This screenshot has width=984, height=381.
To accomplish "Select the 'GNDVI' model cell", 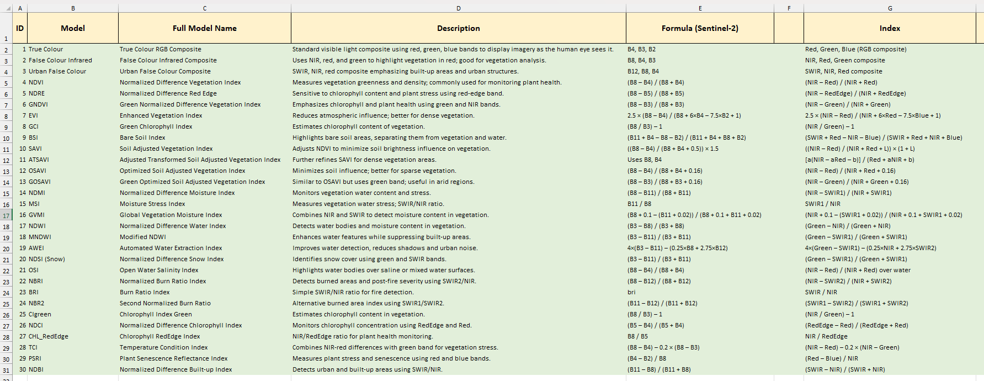I will (73, 104).
